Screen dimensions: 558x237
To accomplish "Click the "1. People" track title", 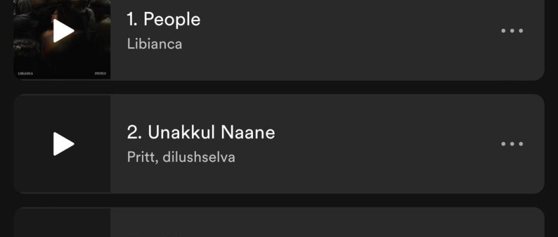I will click(164, 20).
